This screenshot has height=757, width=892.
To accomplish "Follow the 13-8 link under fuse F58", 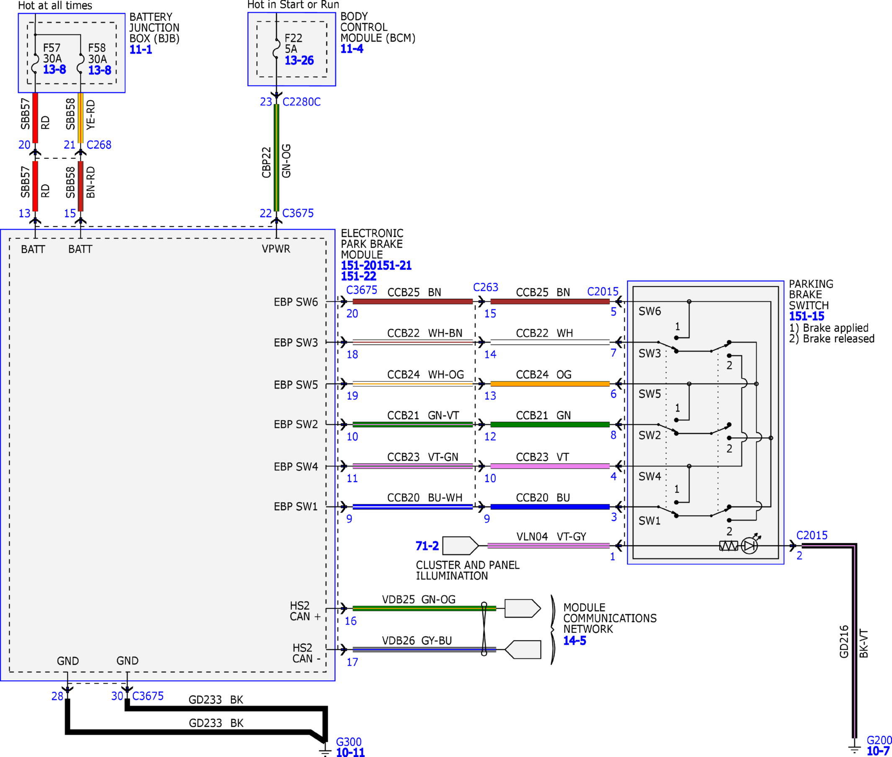I will (99, 70).
